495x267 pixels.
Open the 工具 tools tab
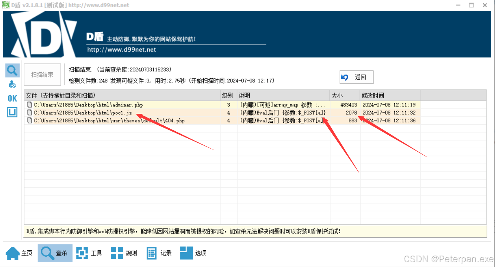pos(89,253)
